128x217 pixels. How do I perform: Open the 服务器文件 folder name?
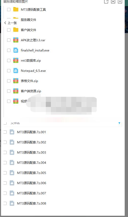pos(29,20)
